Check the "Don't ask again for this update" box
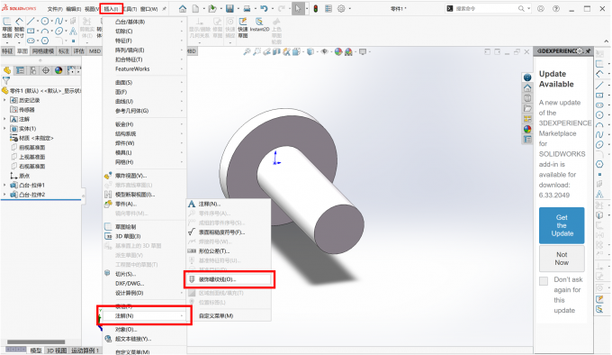This screenshot has height=355, width=612. pos(544,281)
